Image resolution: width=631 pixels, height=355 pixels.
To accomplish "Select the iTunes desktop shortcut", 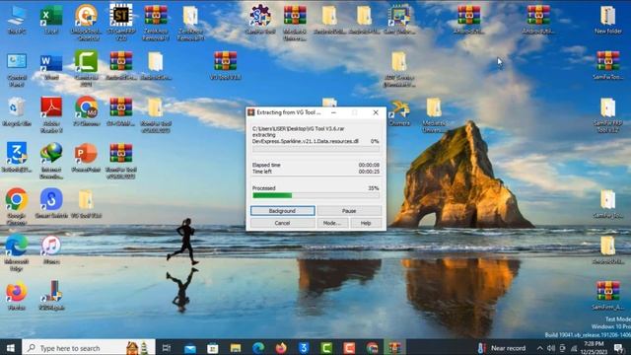I will pos(51,249).
